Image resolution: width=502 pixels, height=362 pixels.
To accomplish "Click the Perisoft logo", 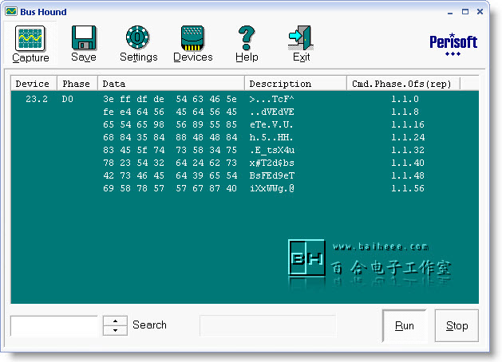I will click(x=453, y=45).
